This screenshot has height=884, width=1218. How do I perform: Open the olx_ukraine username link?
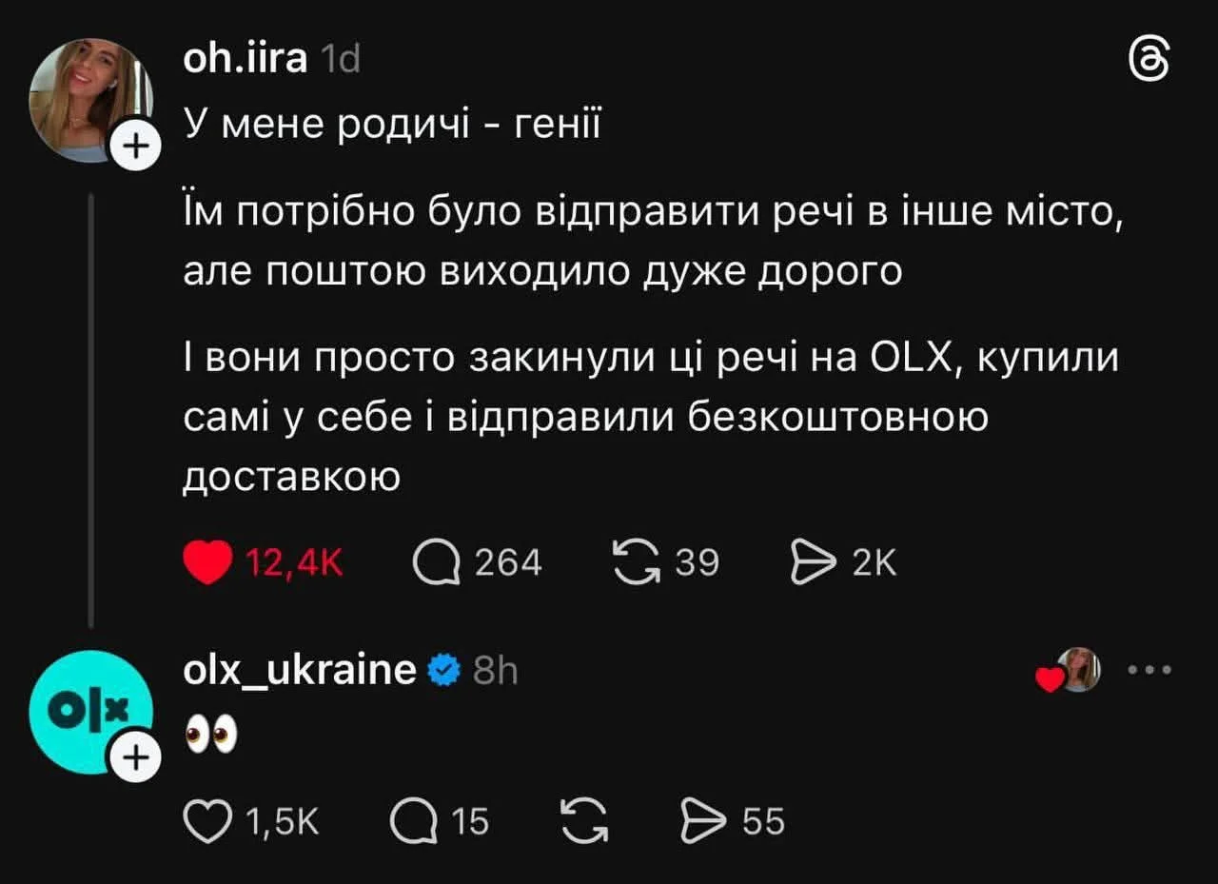click(x=300, y=670)
